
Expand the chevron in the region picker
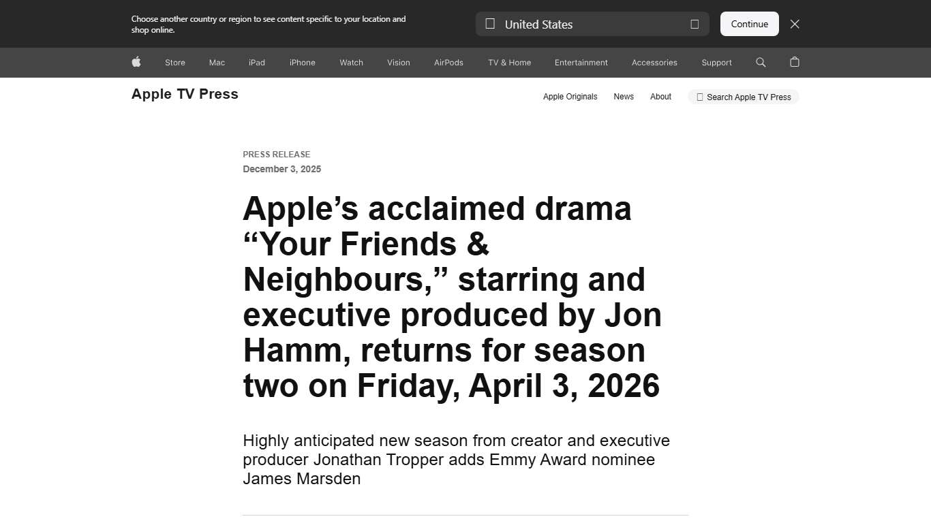point(695,24)
